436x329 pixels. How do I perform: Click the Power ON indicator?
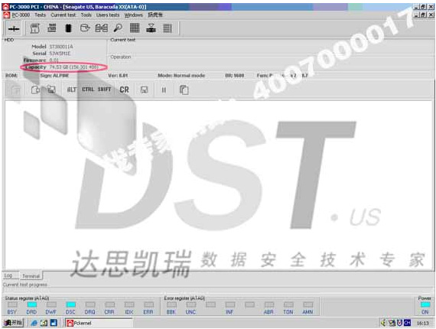(425, 305)
